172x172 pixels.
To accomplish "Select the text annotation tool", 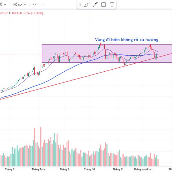I will point(112,5).
